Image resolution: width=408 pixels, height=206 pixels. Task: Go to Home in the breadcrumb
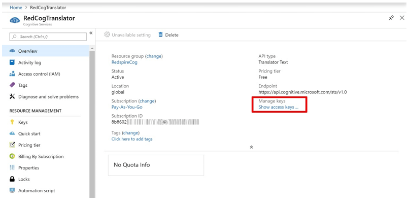point(16,8)
